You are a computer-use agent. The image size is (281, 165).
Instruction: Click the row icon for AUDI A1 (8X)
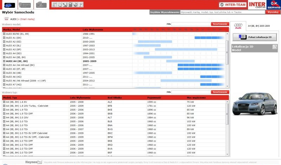4,38
